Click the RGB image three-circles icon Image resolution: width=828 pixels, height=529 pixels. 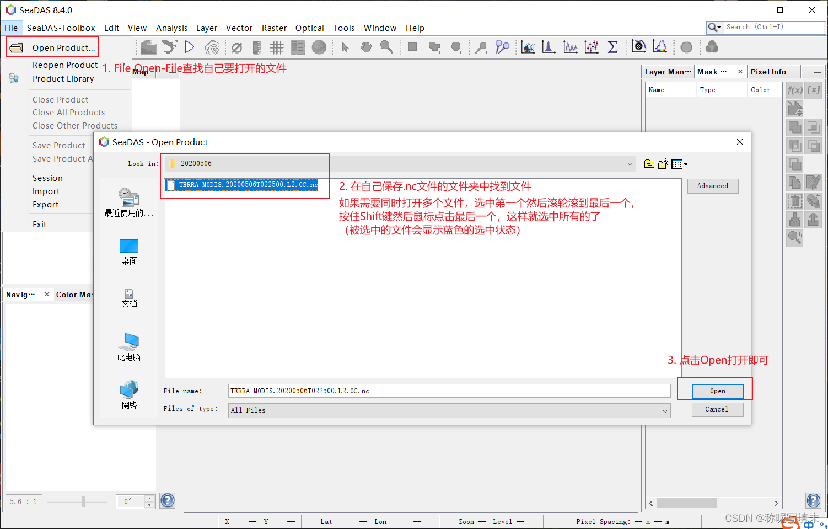712,47
